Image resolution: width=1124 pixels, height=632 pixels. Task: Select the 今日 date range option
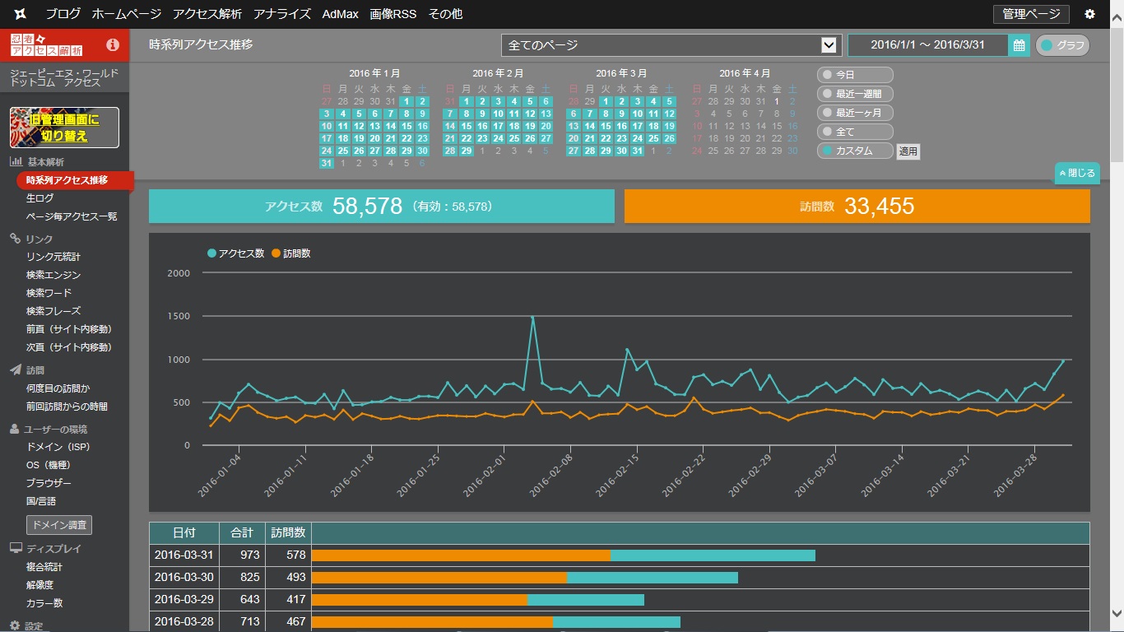(855, 75)
